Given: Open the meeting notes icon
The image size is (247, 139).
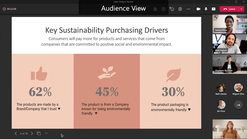Looking at the screenshot, I should 180,9.
